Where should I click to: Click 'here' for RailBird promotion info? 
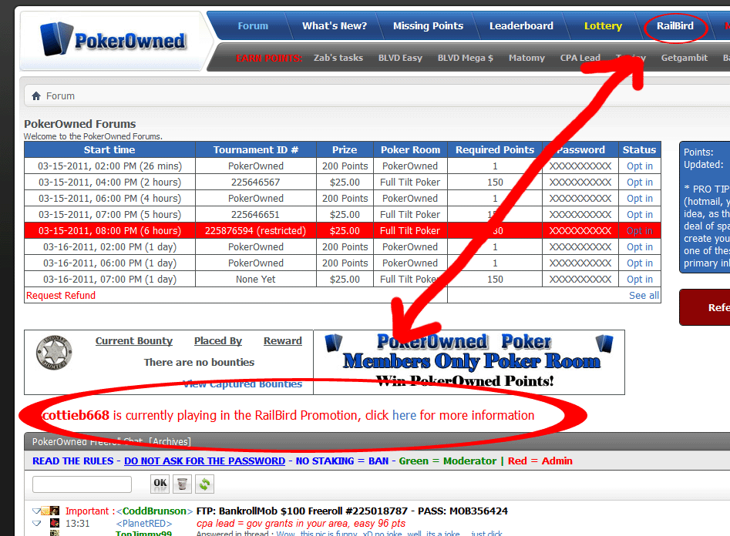coord(404,416)
